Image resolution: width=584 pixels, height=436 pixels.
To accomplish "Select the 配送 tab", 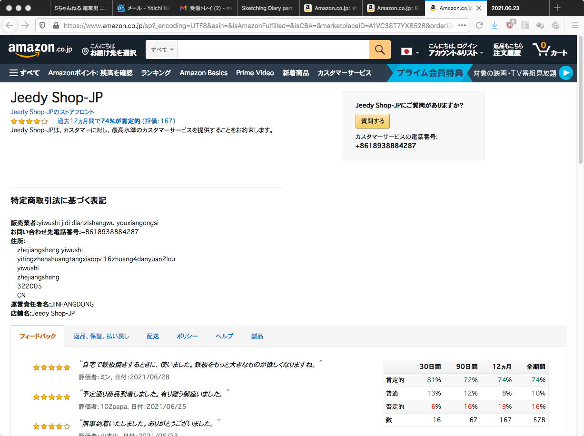I will (x=153, y=336).
